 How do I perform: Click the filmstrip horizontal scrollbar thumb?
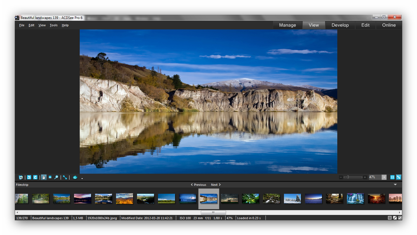pos(213,212)
